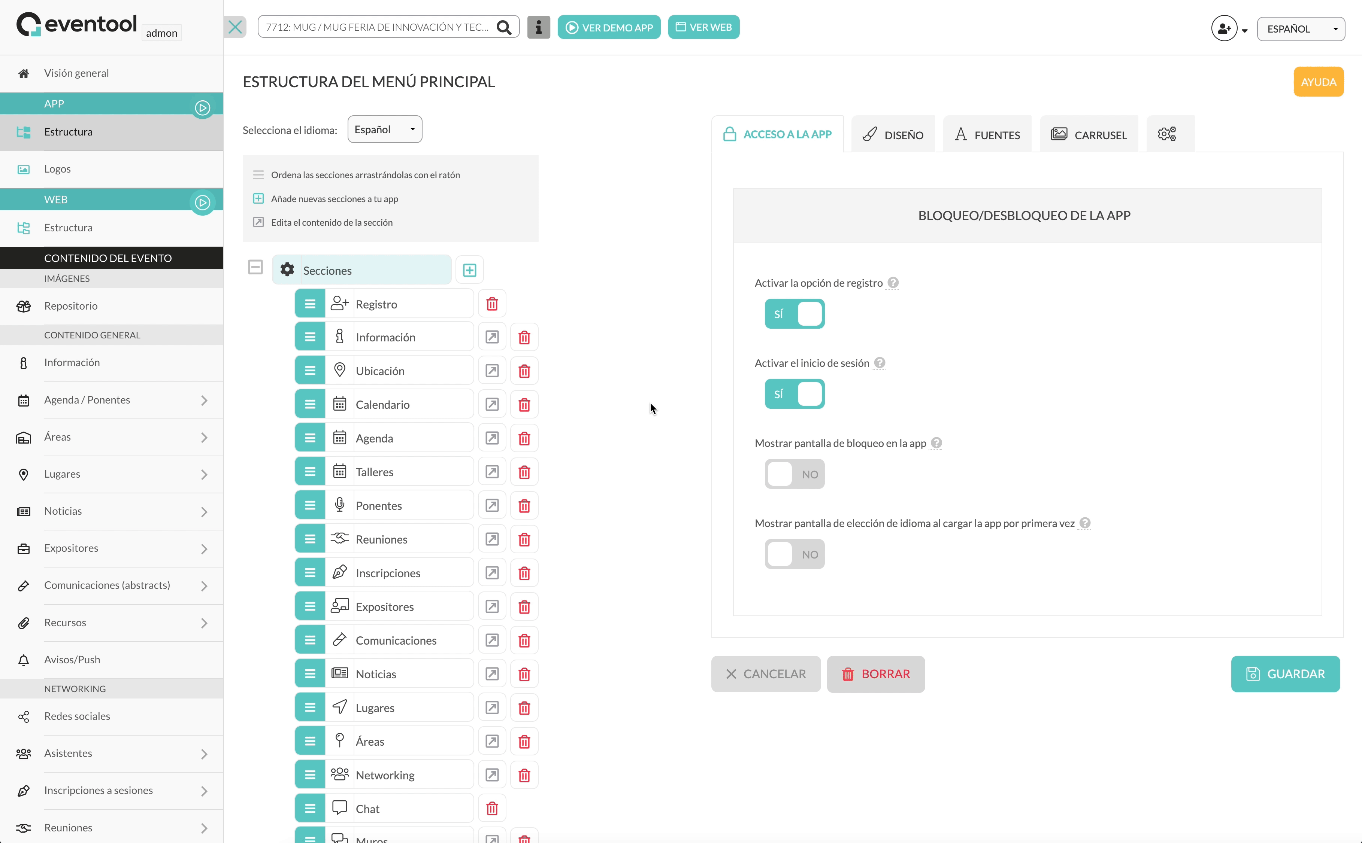Toggle Activar la opción de registro switch

coord(794,314)
